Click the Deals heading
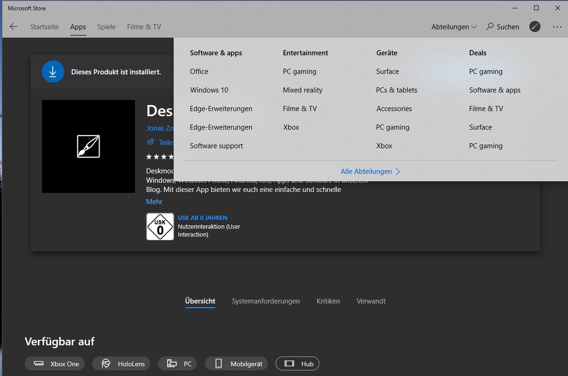The width and height of the screenshot is (568, 376). click(478, 53)
